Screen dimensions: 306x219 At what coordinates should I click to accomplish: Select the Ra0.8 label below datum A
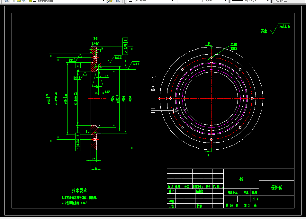pos(77,78)
